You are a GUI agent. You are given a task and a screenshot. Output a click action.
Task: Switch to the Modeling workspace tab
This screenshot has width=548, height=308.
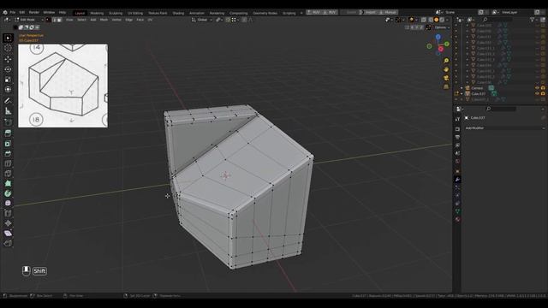pos(97,13)
